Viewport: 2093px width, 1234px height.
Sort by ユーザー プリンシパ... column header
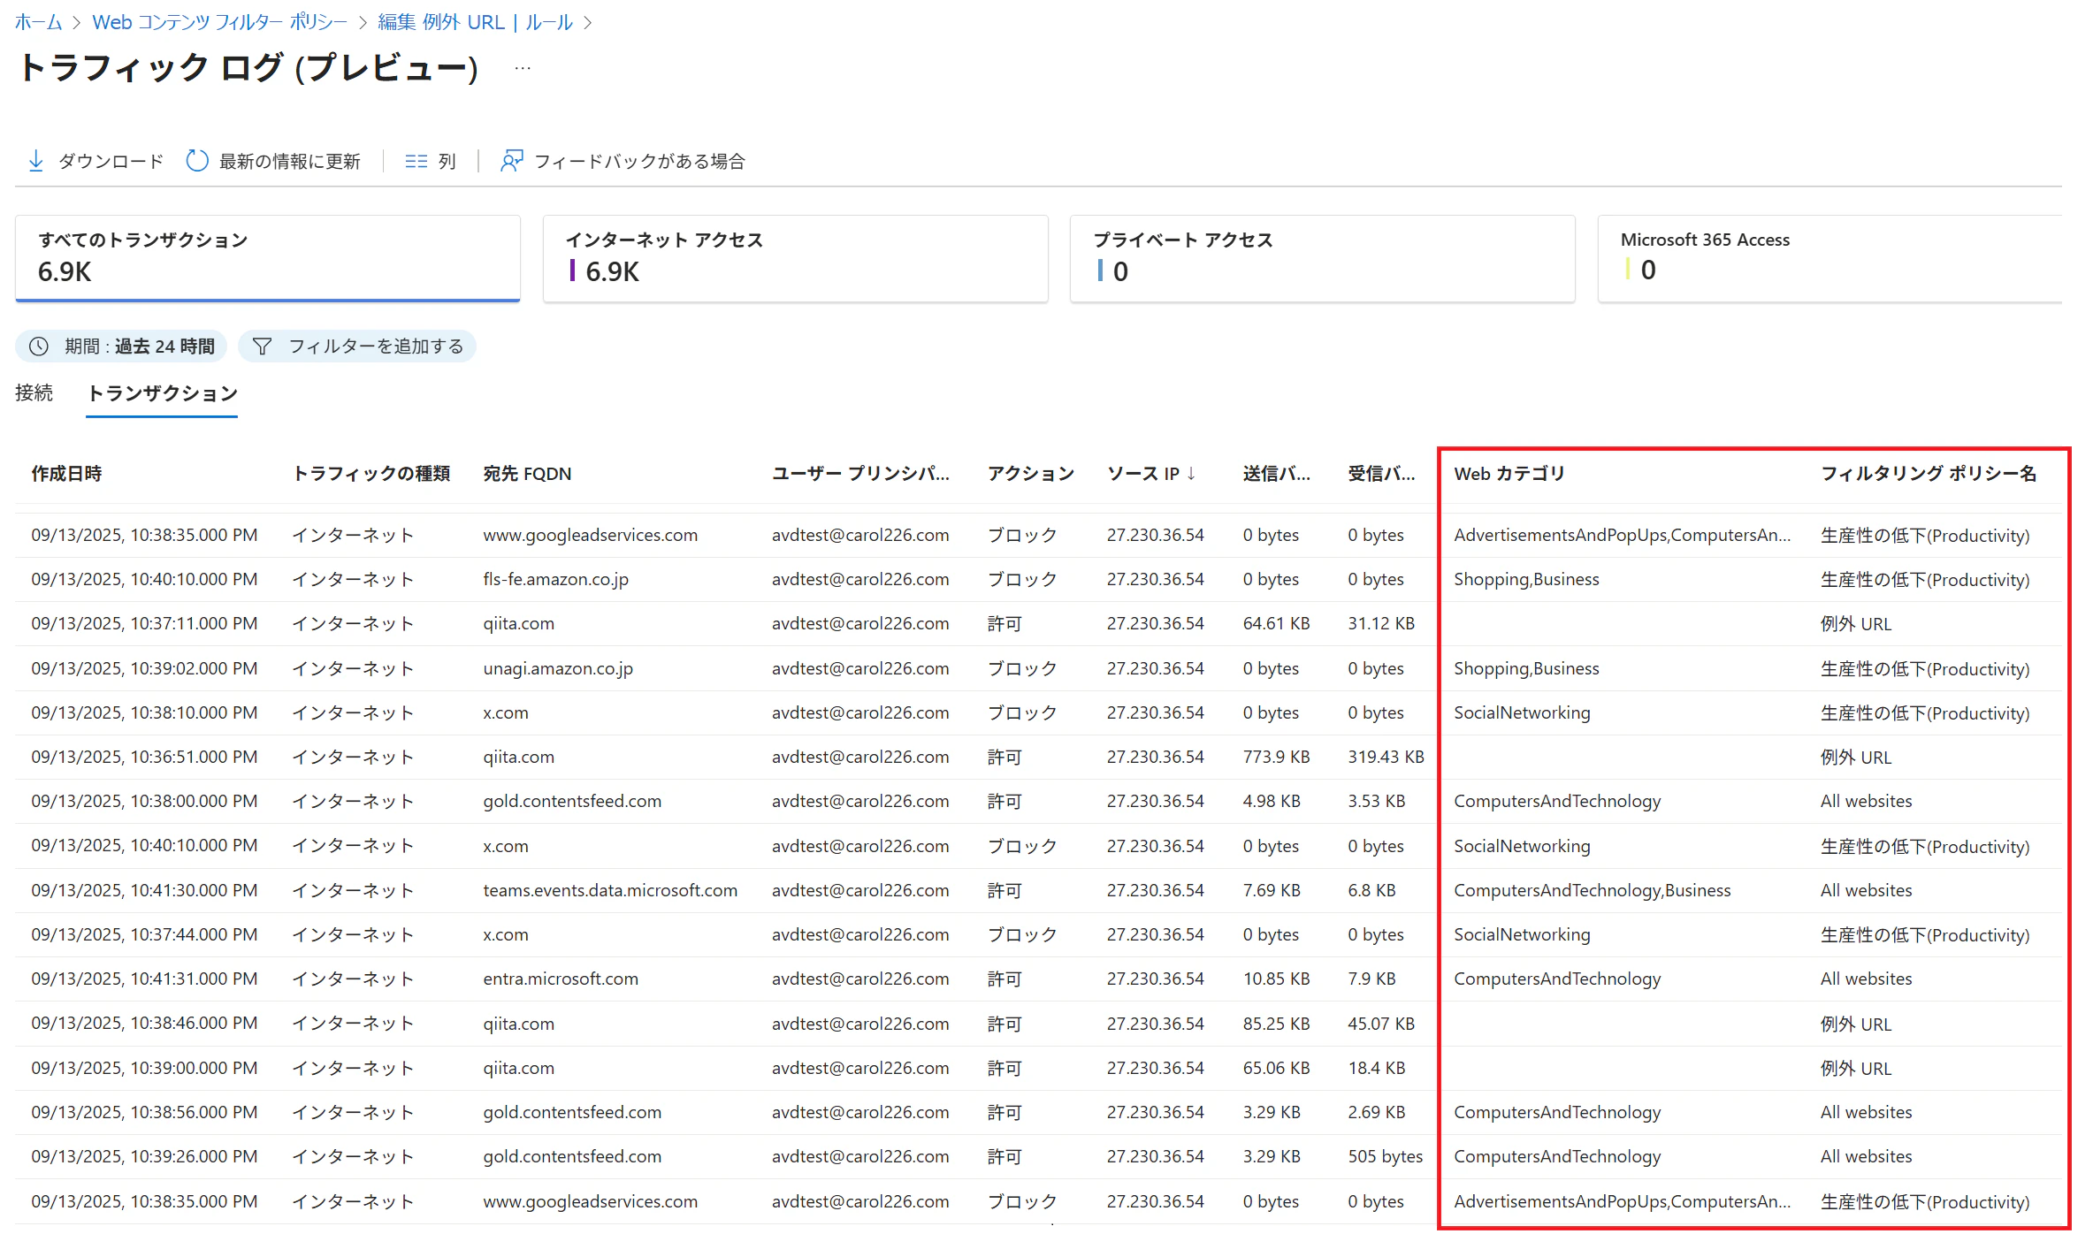point(861,474)
